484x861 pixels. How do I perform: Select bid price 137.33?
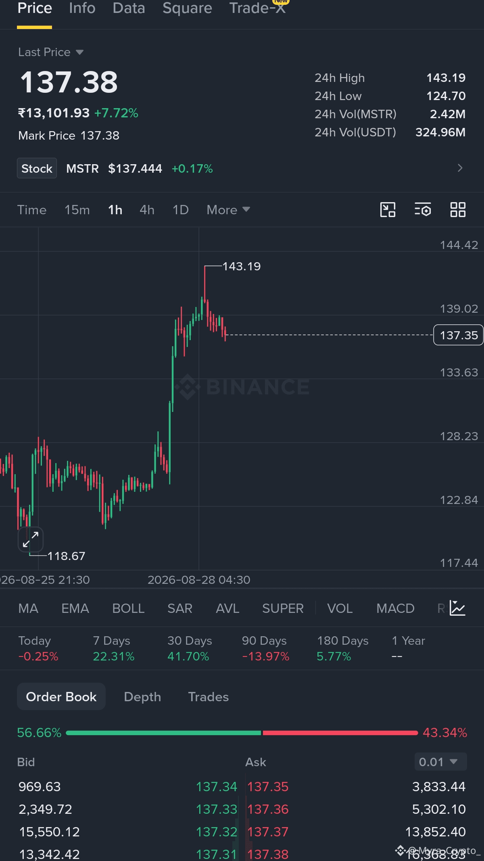217,809
